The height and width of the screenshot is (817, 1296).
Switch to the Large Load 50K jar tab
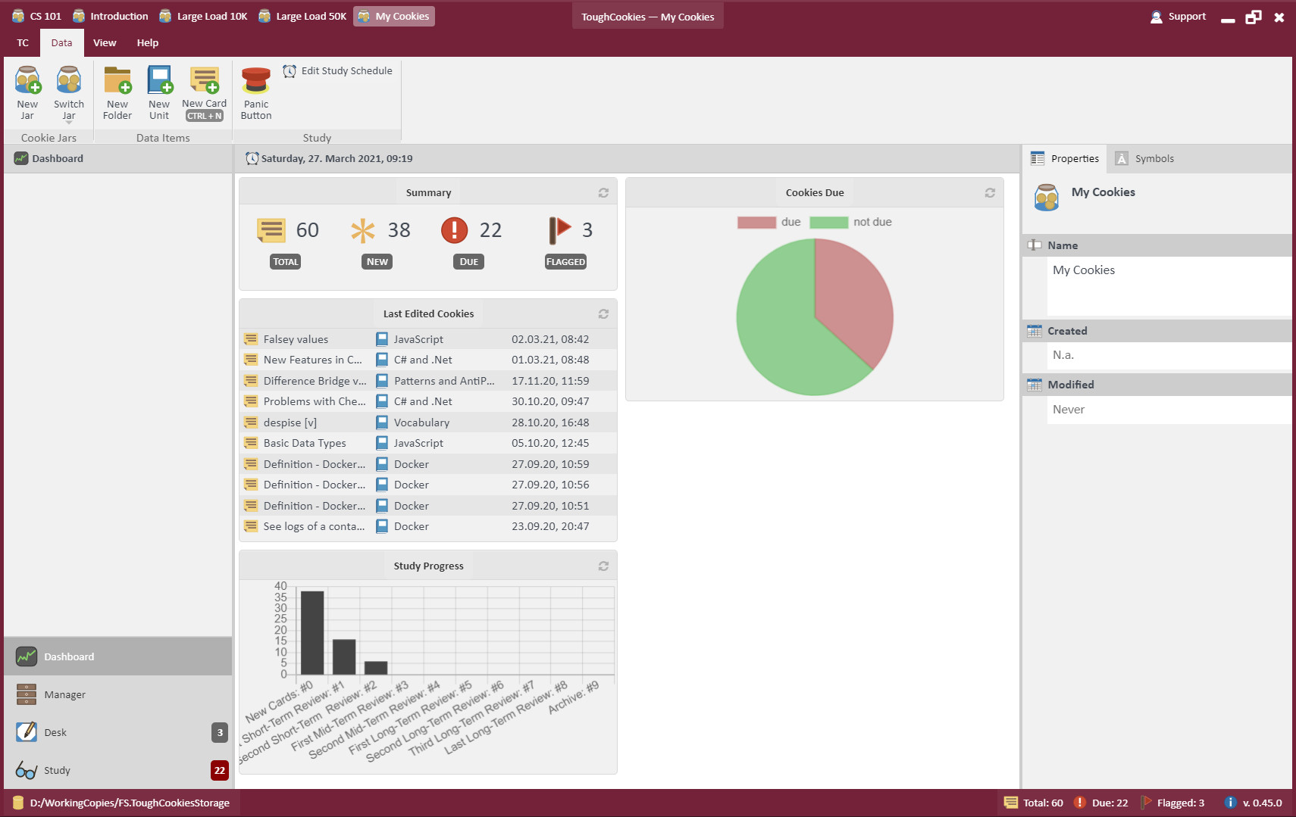[x=302, y=16]
